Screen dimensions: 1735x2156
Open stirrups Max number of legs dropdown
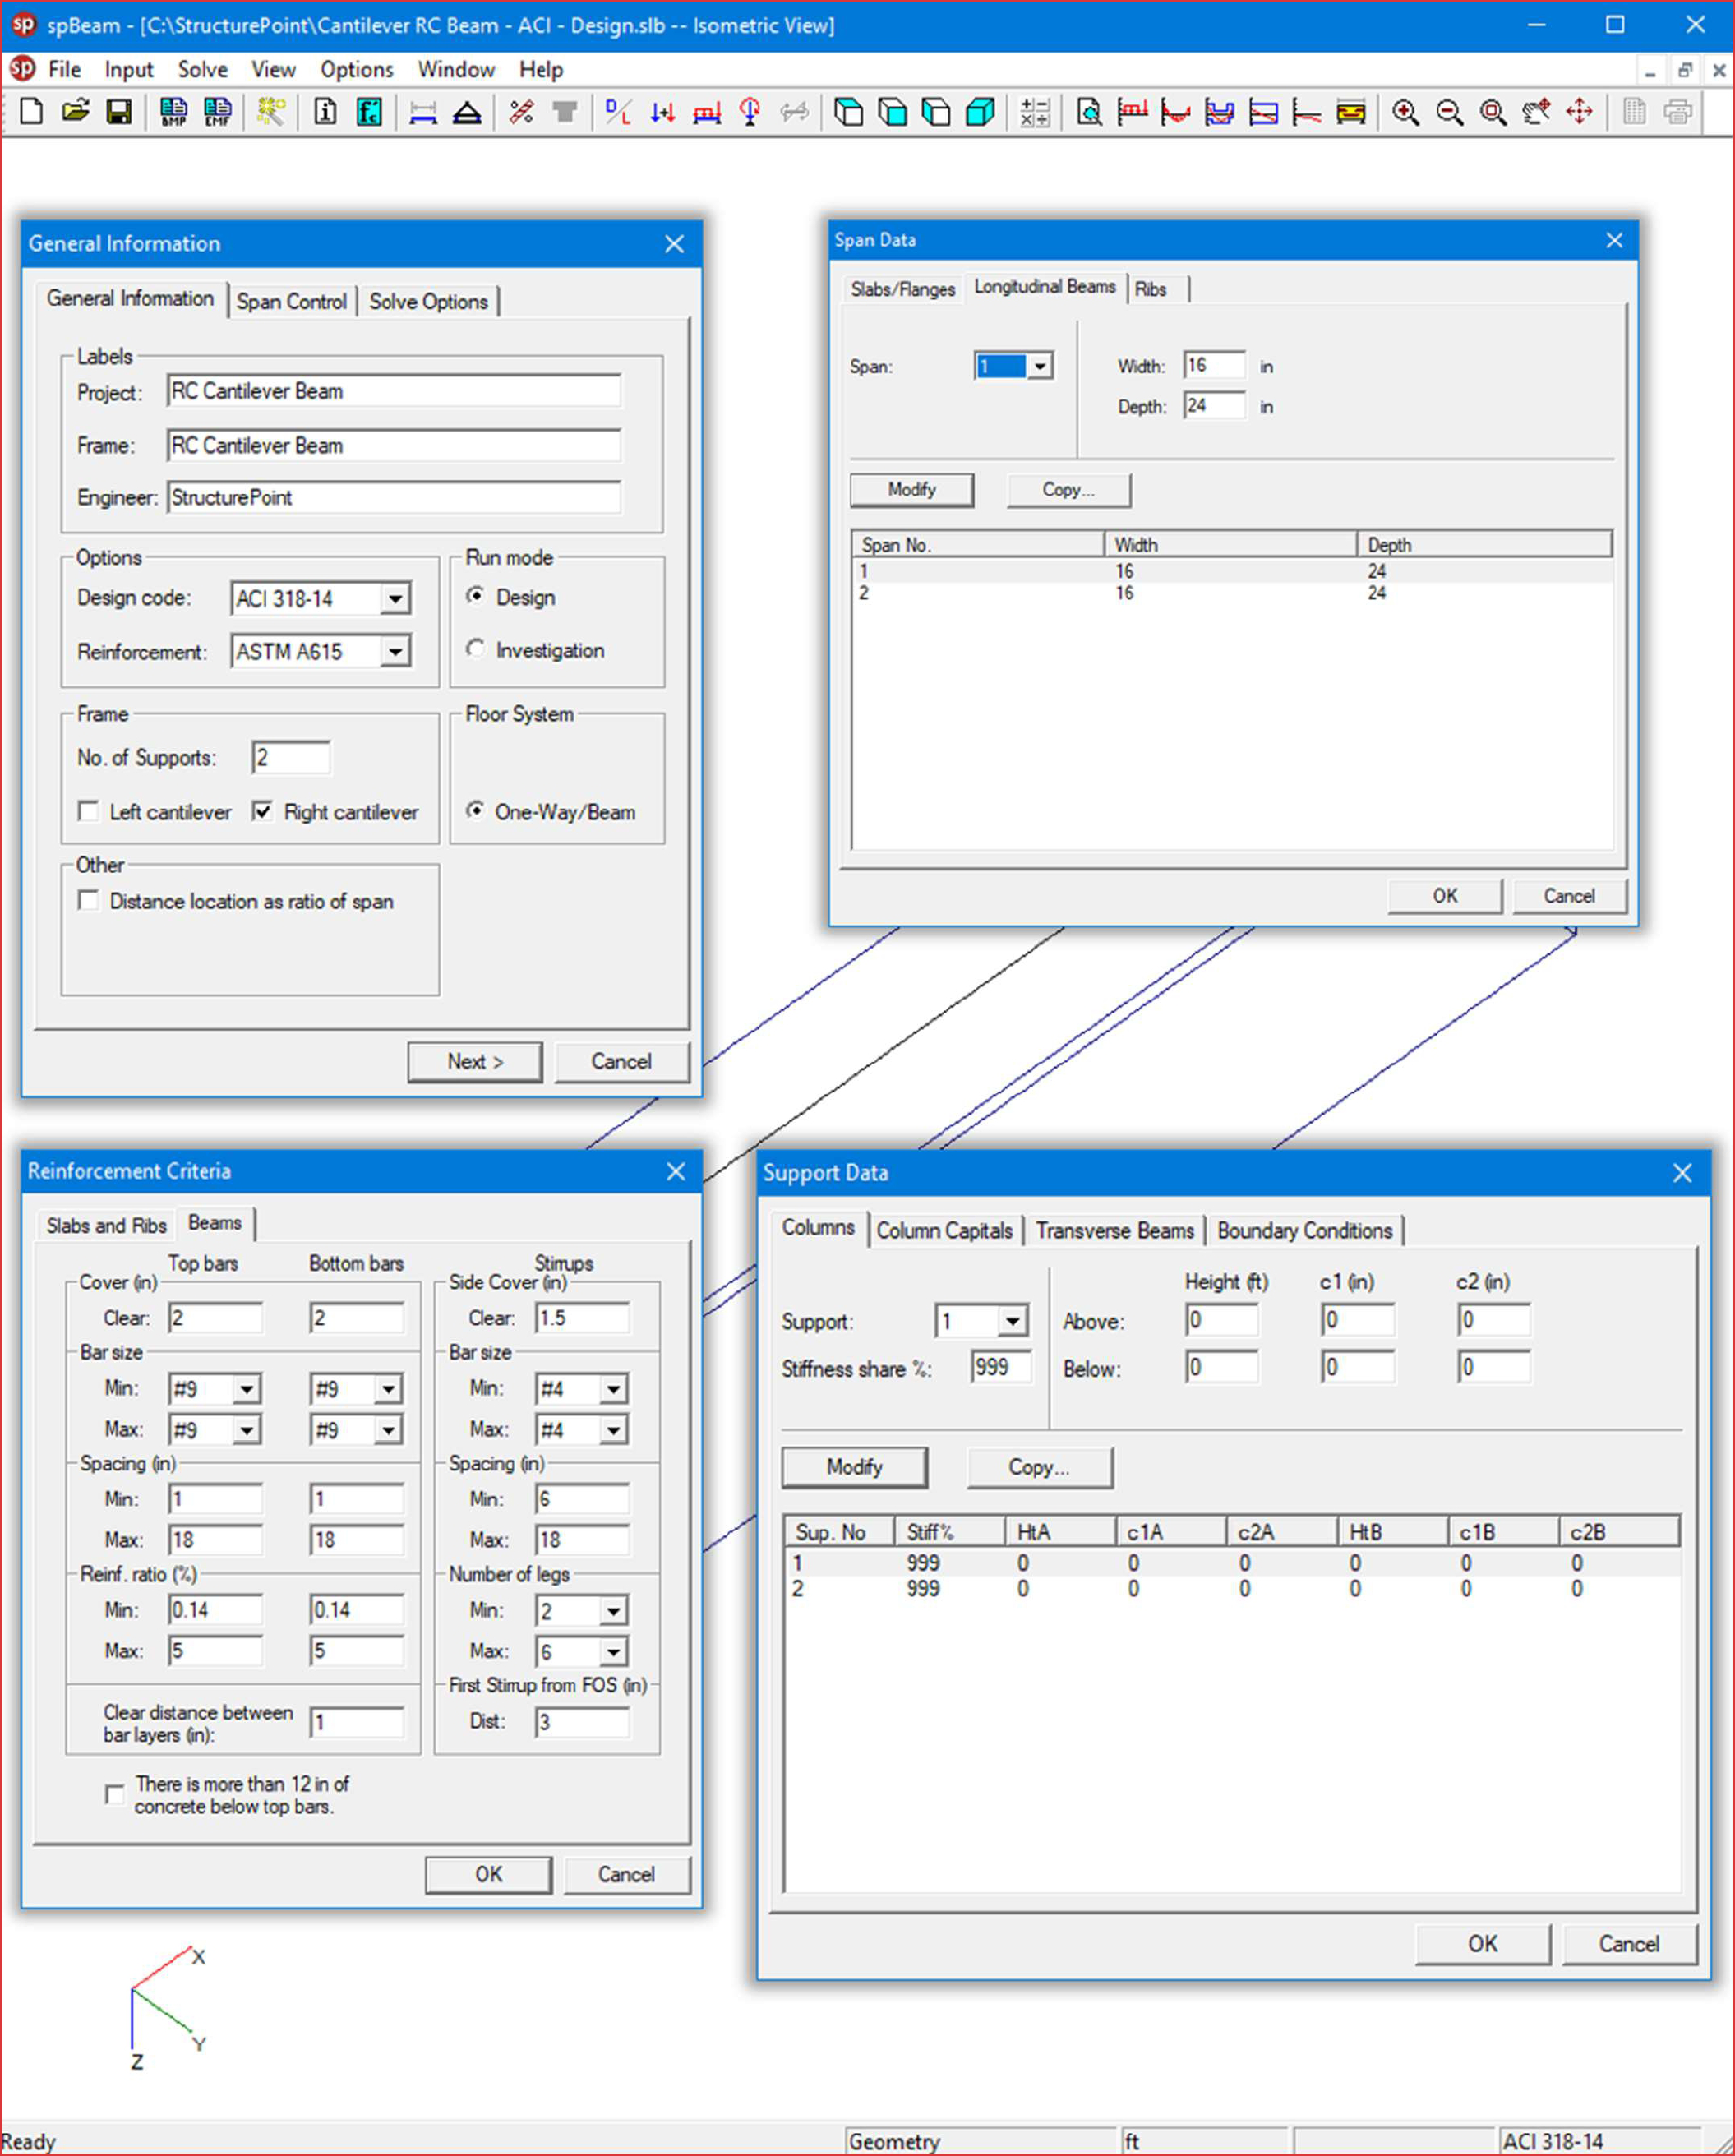pyautogui.click(x=614, y=1652)
